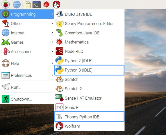Click the Wolfram wolf icon in taskbar

(x=57, y=5)
